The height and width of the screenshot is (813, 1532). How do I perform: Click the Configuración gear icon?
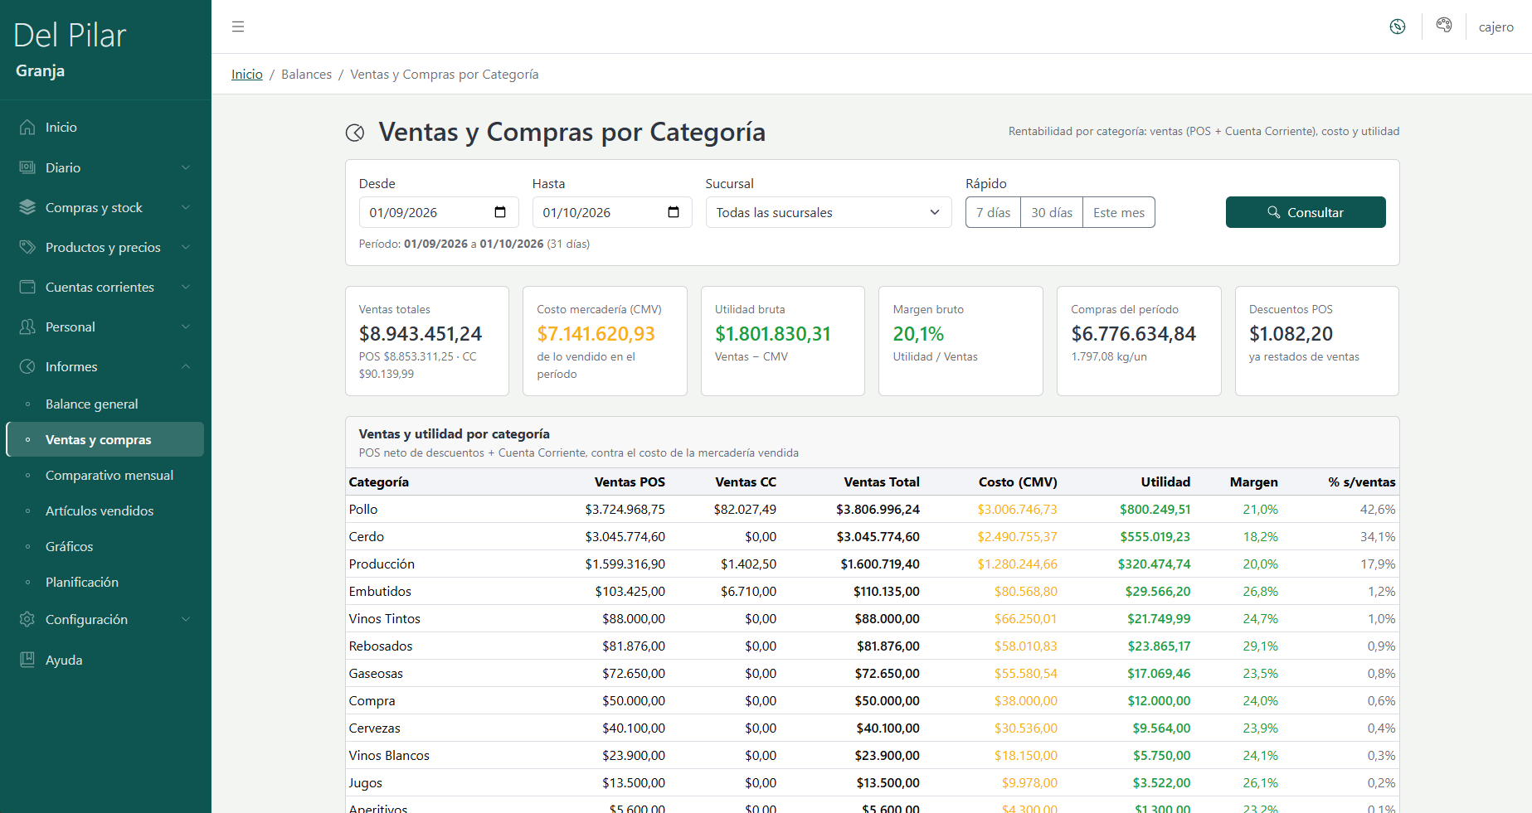pos(27,619)
